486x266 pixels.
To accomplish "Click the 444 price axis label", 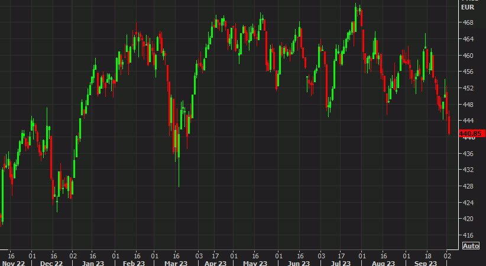I will pyautogui.click(x=468, y=121).
